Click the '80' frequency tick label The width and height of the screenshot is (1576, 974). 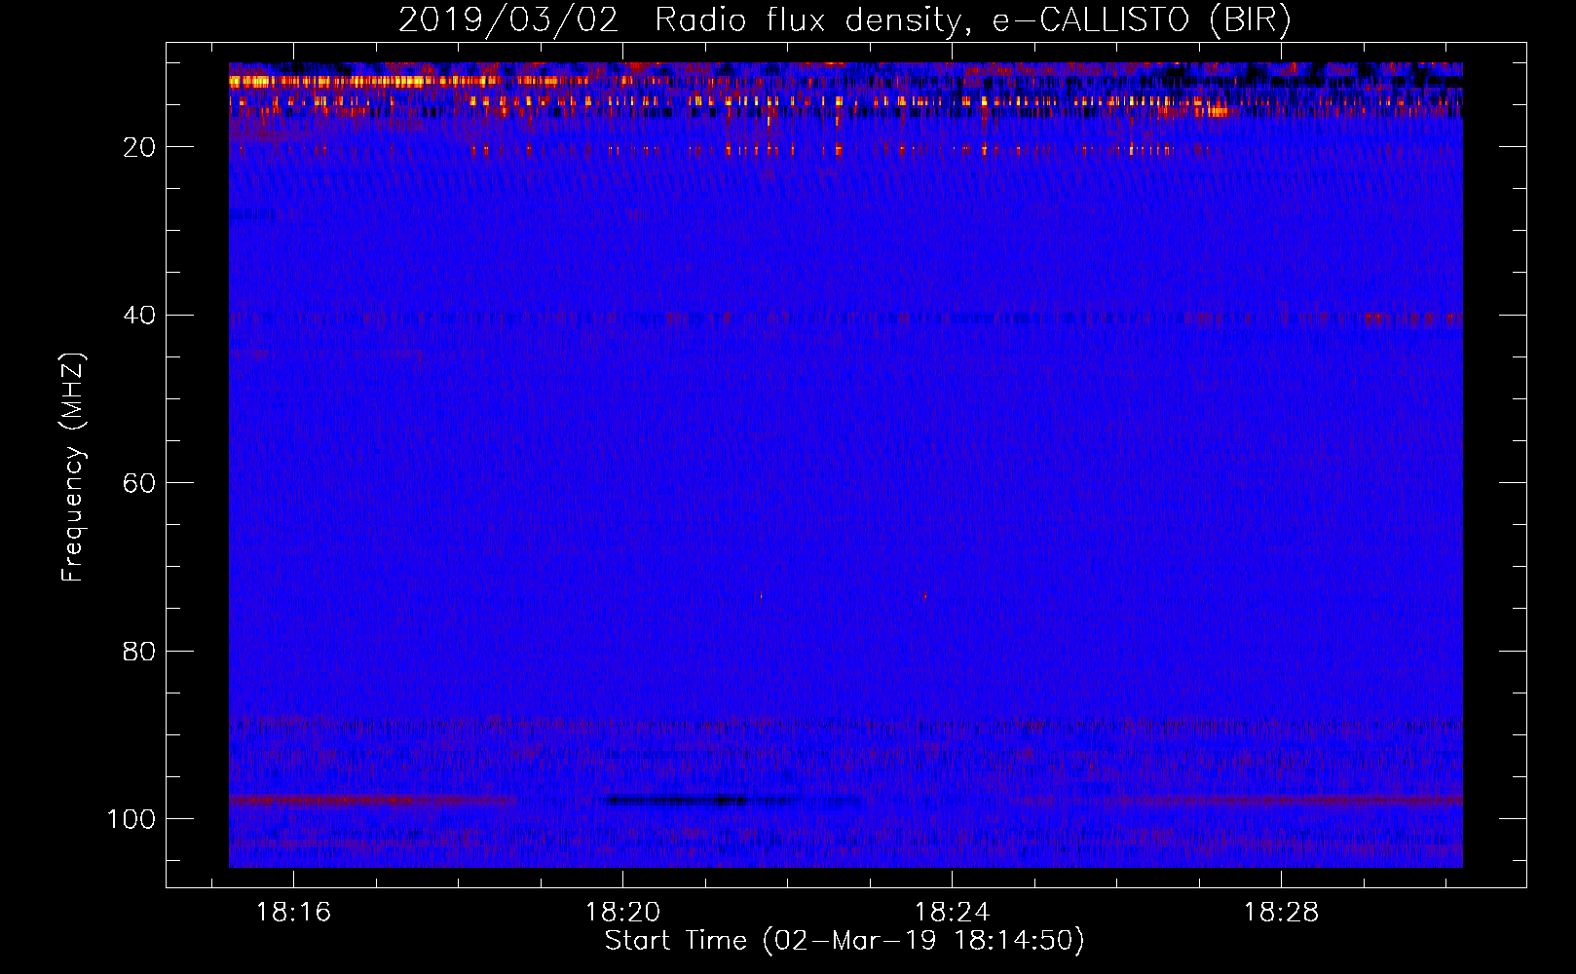coord(139,652)
